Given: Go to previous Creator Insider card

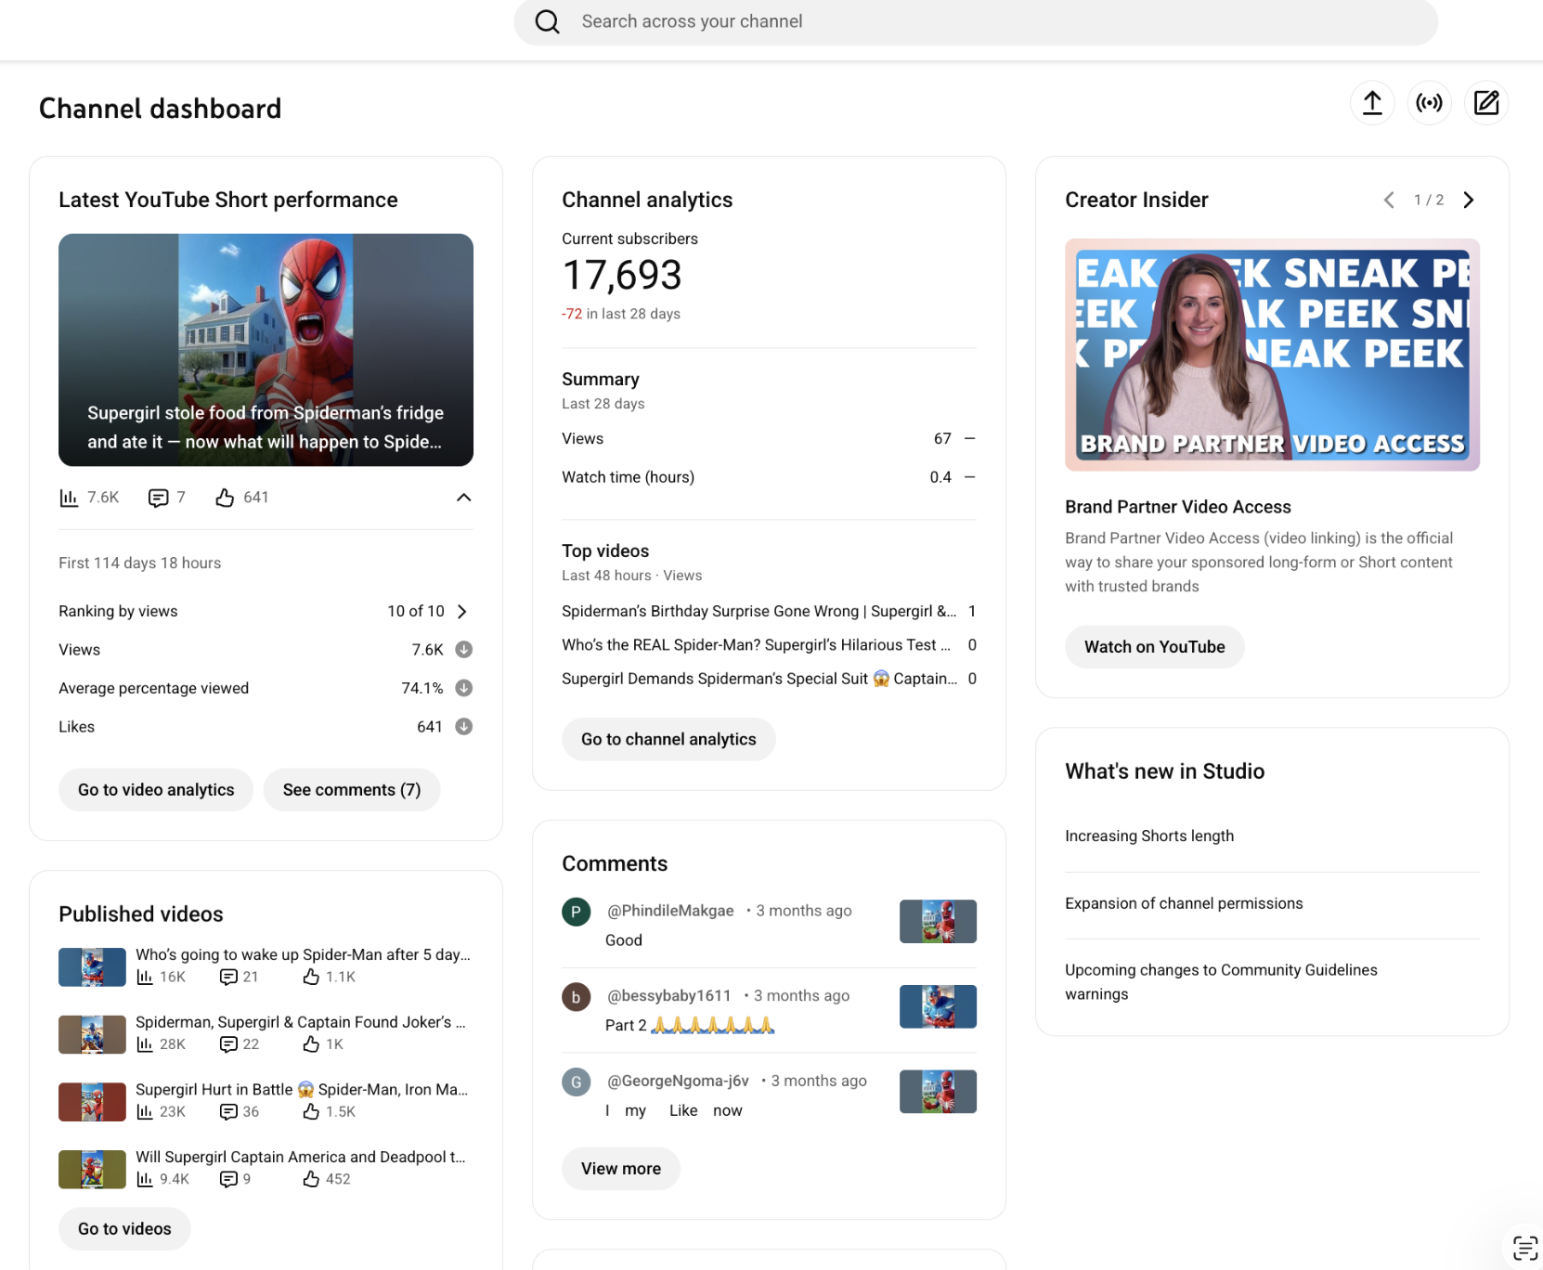Looking at the screenshot, I should coord(1389,200).
